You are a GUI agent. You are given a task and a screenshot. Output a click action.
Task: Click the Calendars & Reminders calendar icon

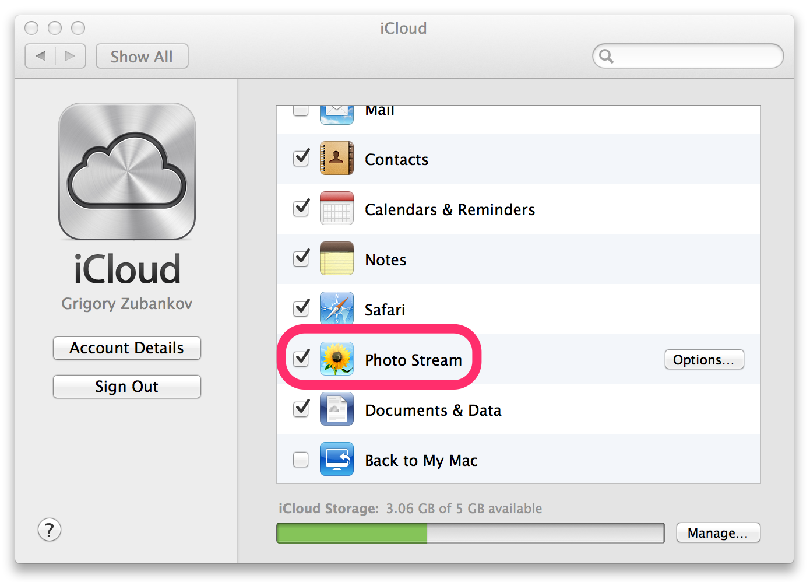pyautogui.click(x=337, y=208)
